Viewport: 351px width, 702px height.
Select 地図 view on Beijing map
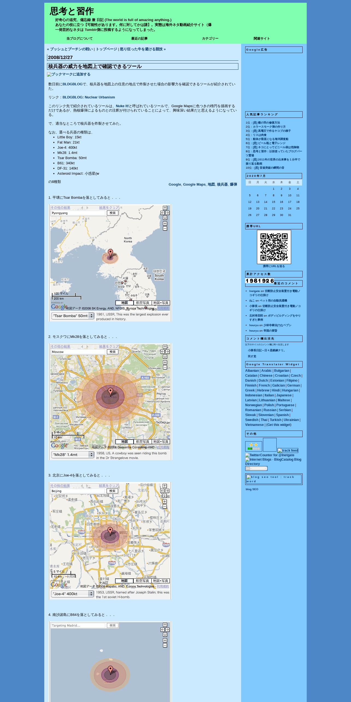124,581
